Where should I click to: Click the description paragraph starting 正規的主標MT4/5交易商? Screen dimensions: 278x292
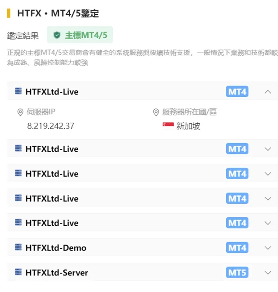pyautogui.click(x=143, y=58)
